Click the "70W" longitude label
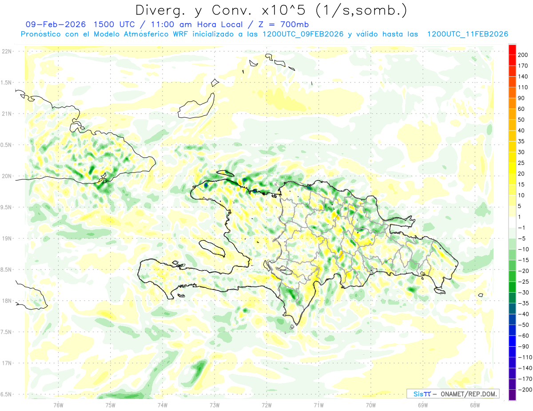The image size is (533, 411). [370, 405]
